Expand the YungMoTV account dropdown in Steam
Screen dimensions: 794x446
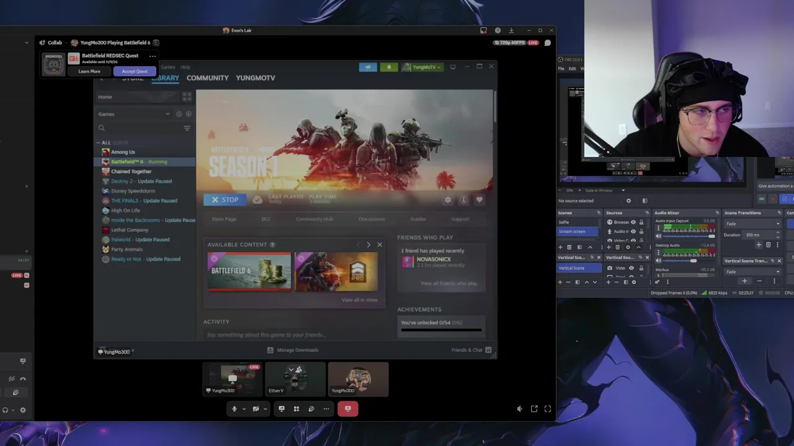[x=422, y=67]
